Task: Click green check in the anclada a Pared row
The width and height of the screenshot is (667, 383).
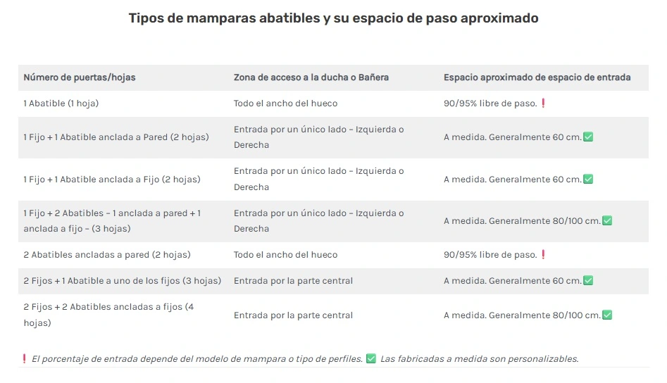Action: 588,137
